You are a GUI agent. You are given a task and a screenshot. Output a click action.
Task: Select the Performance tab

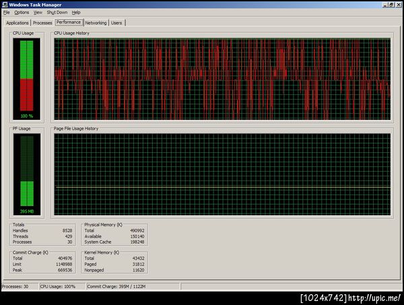(69, 22)
